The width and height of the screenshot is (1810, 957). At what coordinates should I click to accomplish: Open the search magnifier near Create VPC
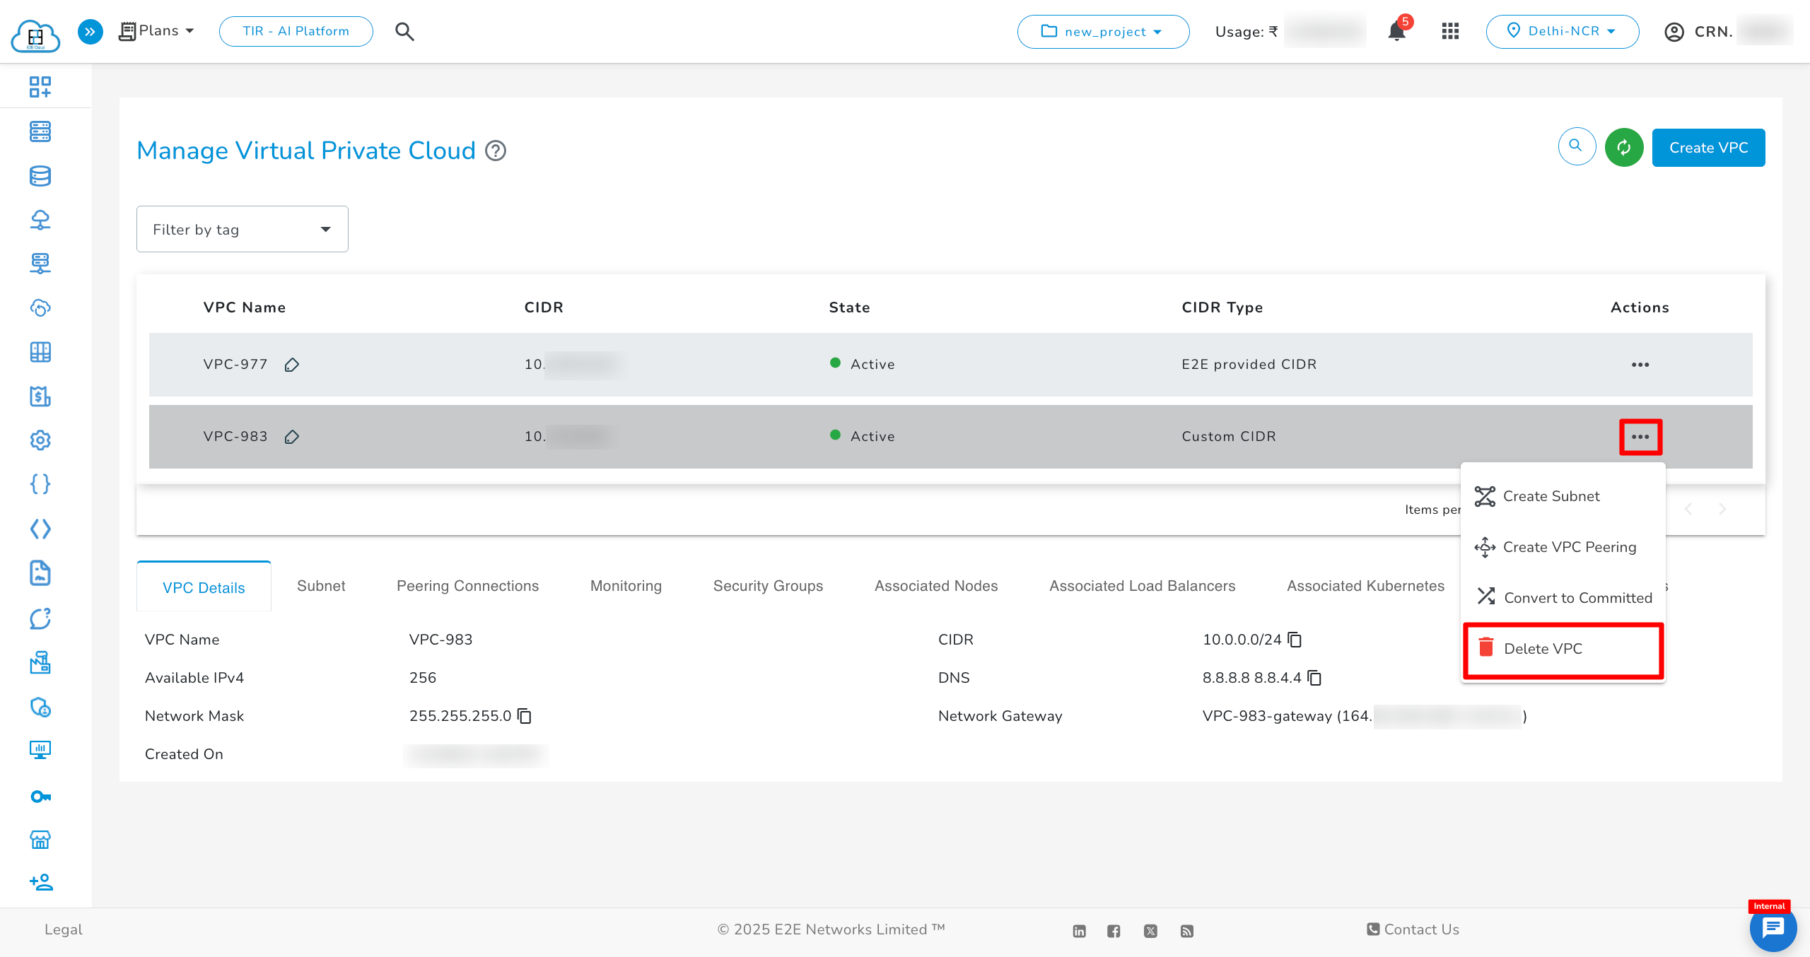click(1576, 146)
